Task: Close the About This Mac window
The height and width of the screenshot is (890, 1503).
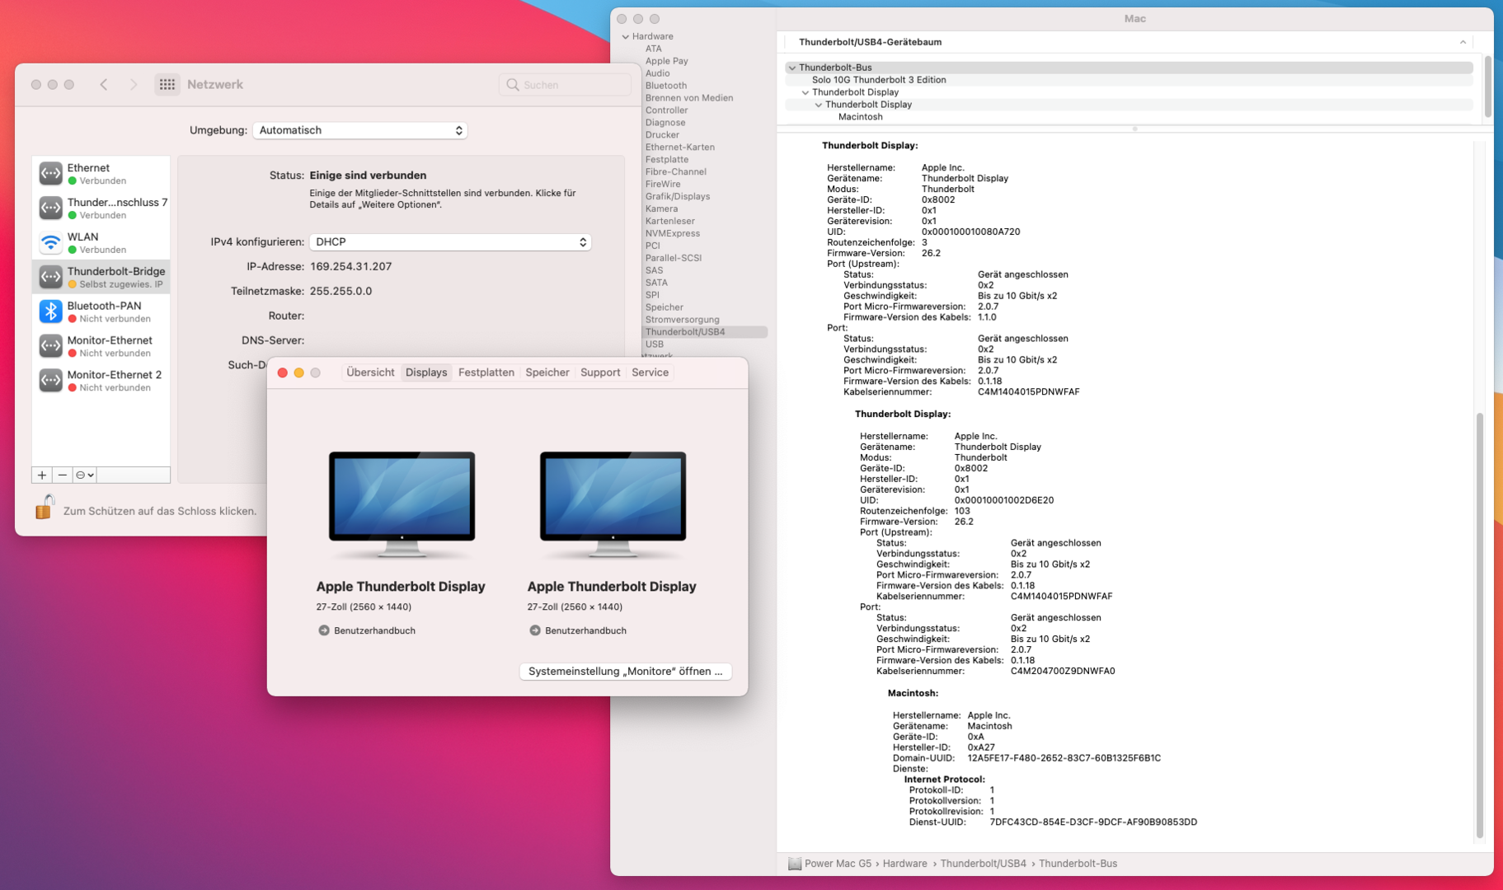Action: 283,372
